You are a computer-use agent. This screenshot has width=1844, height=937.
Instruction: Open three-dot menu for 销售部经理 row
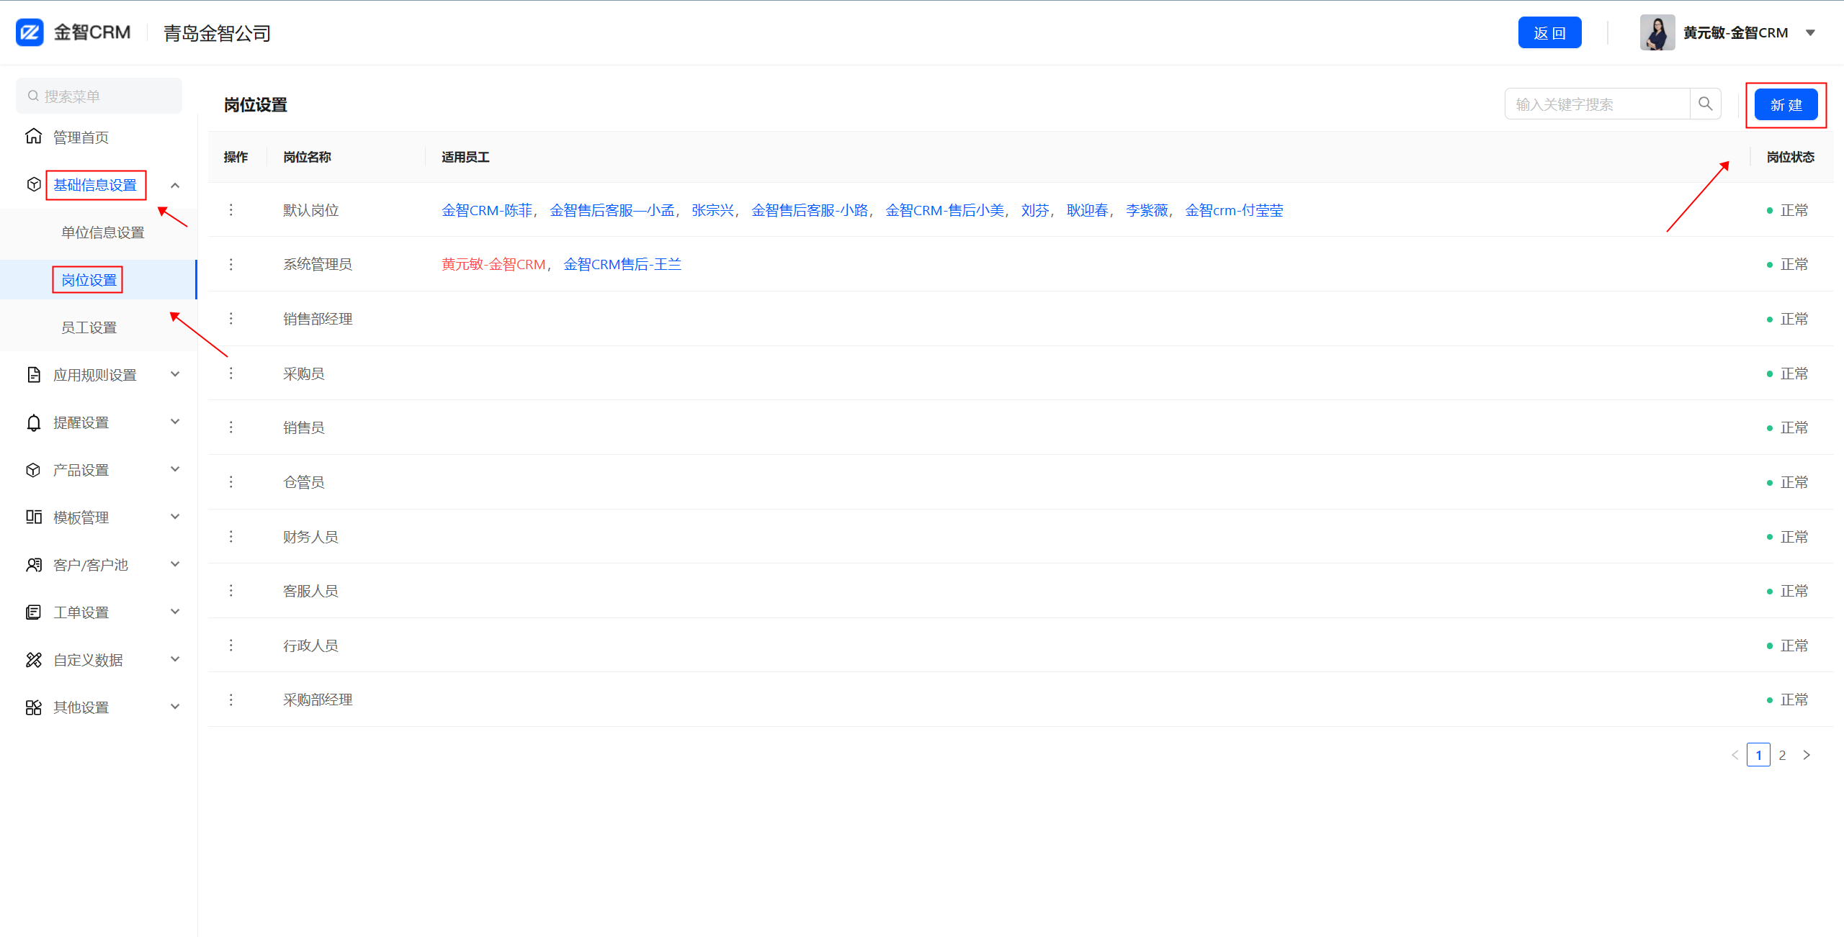click(x=230, y=318)
